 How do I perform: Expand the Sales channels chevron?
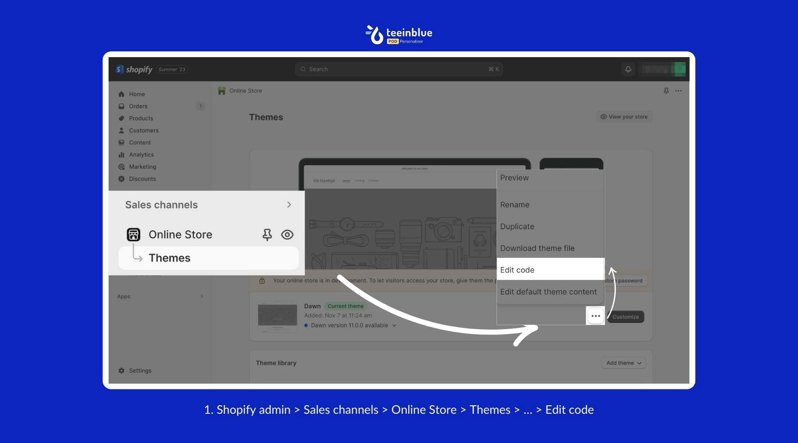point(289,205)
